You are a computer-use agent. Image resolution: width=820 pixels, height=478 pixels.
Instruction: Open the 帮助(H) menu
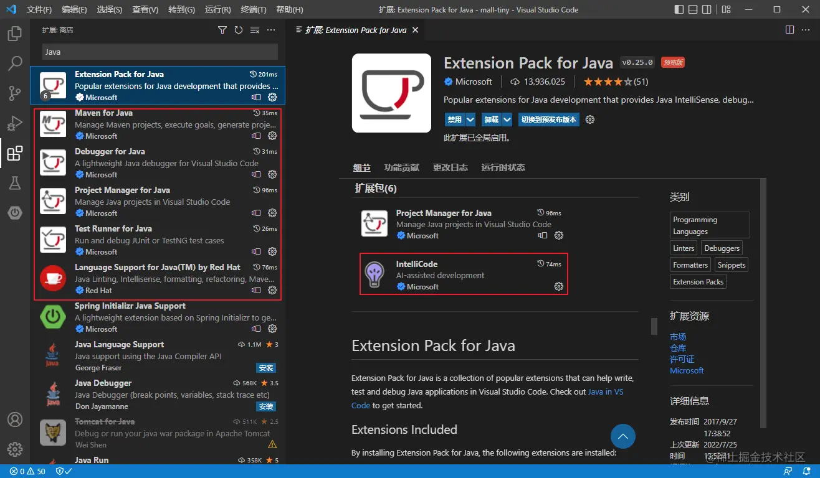(289, 10)
